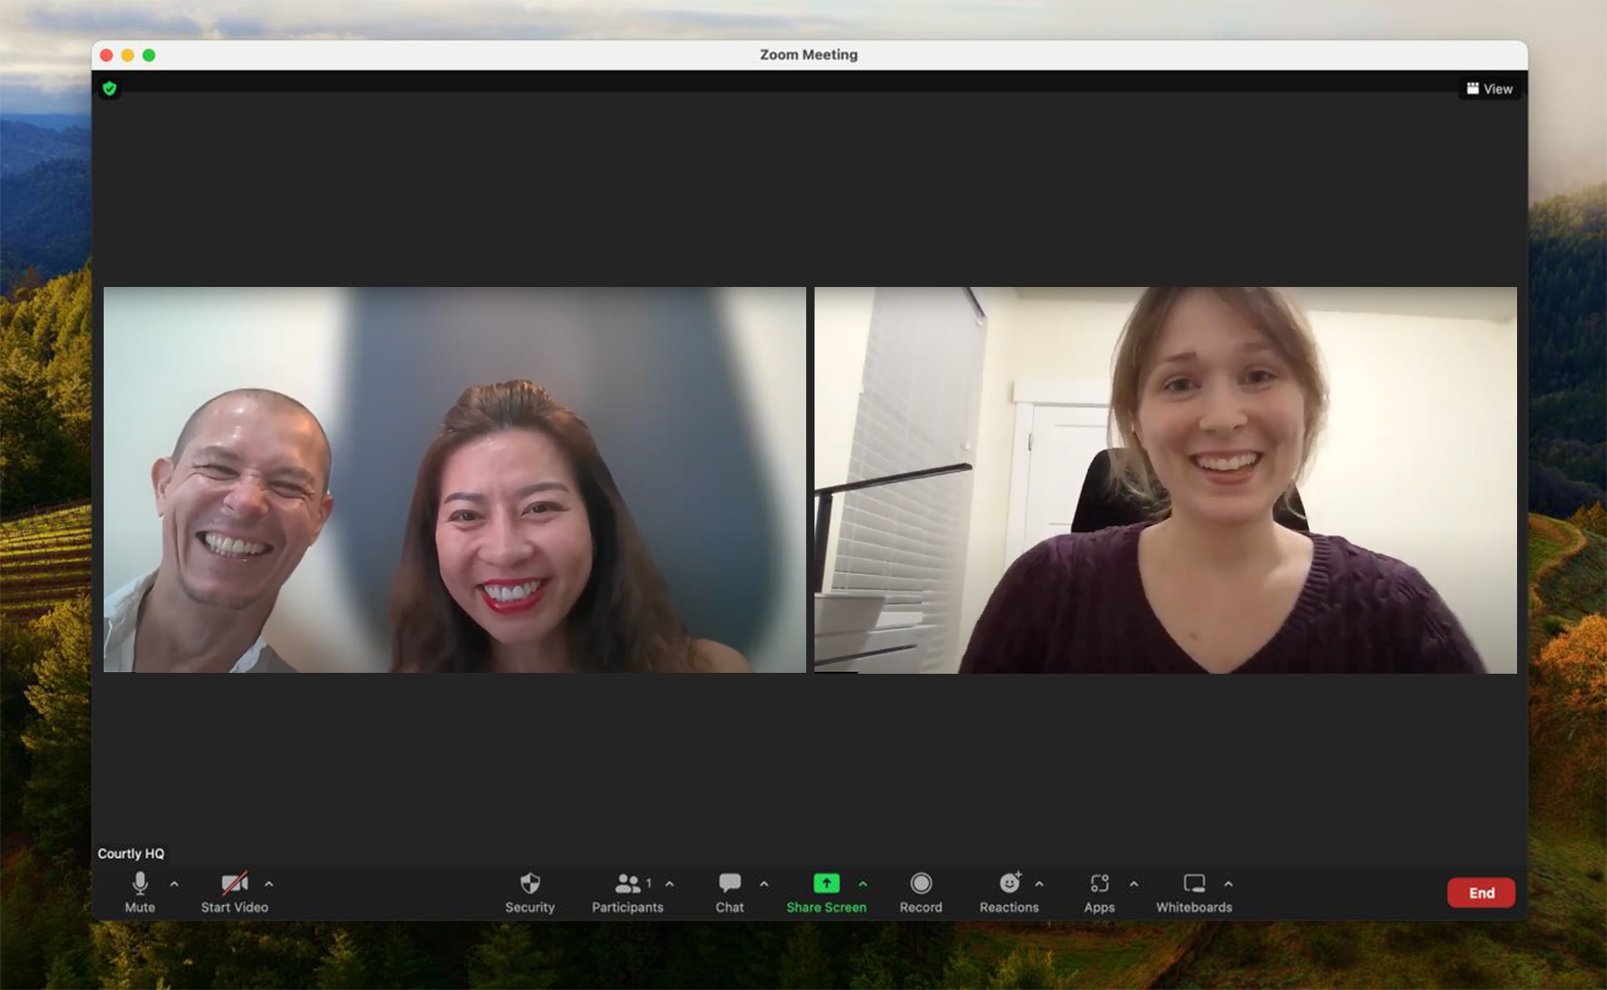This screenshot has width=1607, height=990.
Task: Maximize the Zoom Meeting window
Action: point(149,55)
